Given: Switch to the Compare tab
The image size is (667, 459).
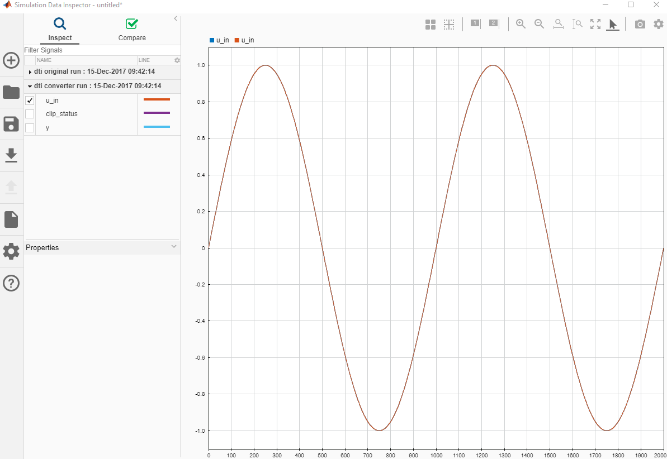Looking at the screenshot, I should pos(132,30).
